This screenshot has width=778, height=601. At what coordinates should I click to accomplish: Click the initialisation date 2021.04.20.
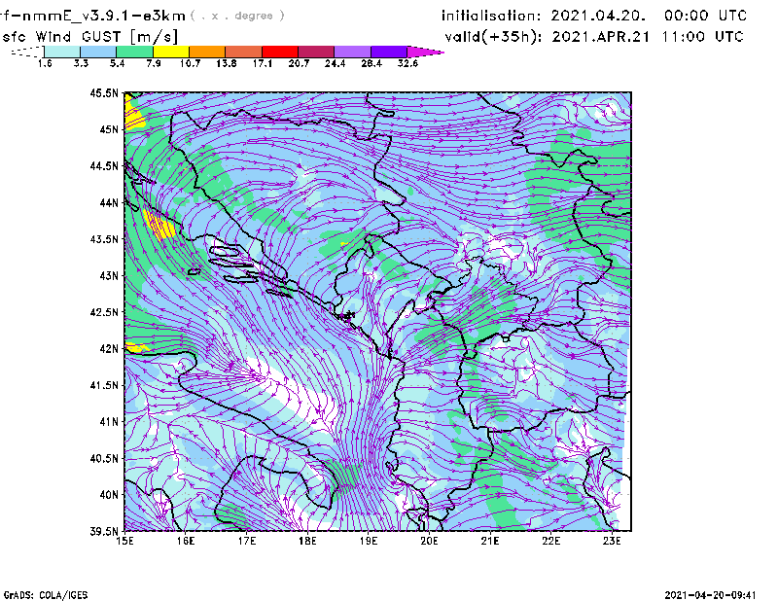coord(598,16)
